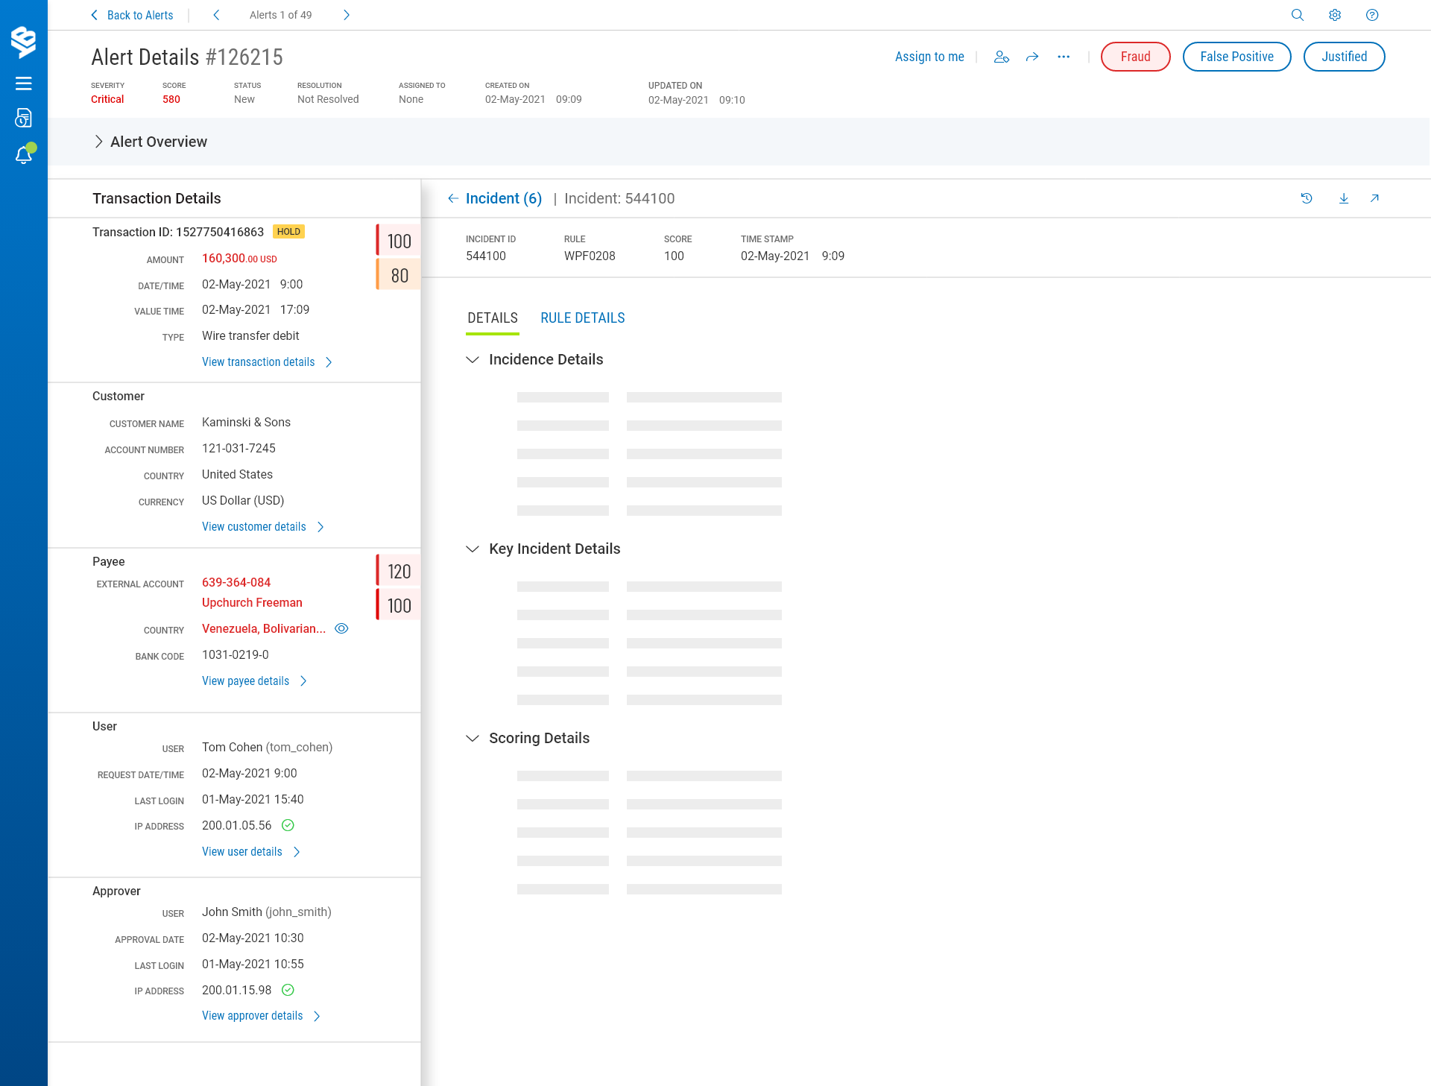This screenshot has height=1086, width=1431.
Task: Toggle payee country visibility eye icon
Action: (x=341, y=628)
